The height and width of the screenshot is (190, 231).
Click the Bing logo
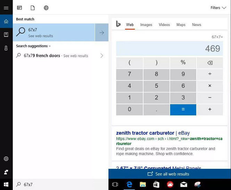tap(118, 24)
